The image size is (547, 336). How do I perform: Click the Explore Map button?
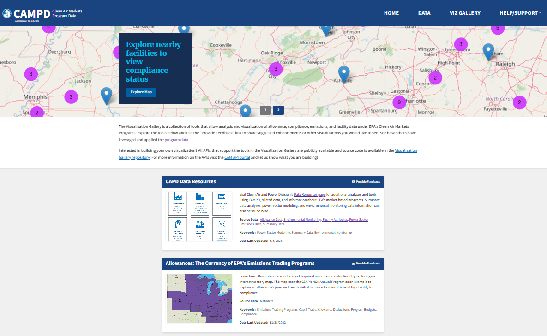point(141,92)
